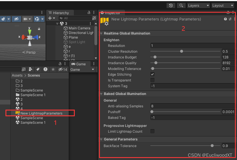Toggle the Project panel lock icon
This screenshot has height=160, width=237.
(x=60, y=64)
